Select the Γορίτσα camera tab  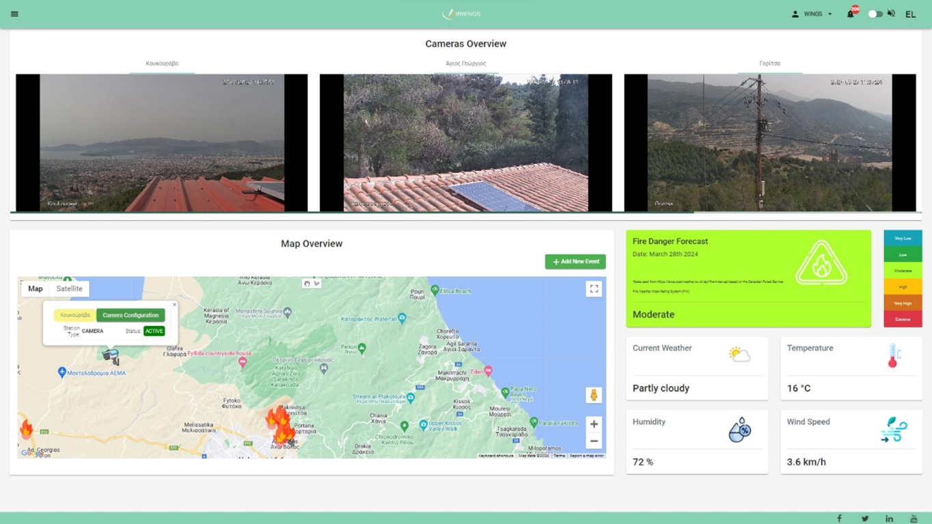pos(769,64)
